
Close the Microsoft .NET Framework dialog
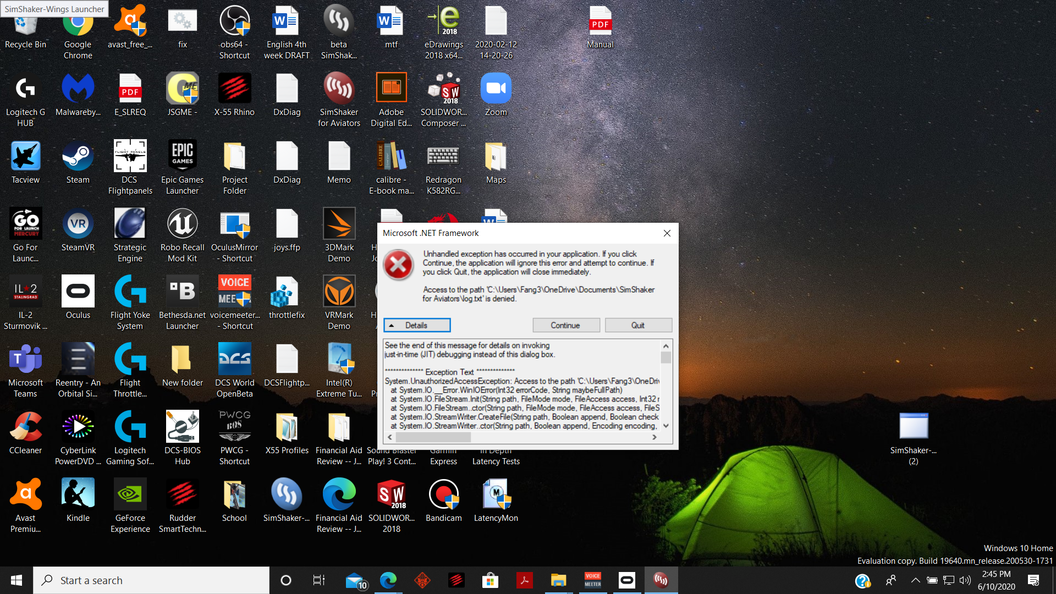coord(667,233)
